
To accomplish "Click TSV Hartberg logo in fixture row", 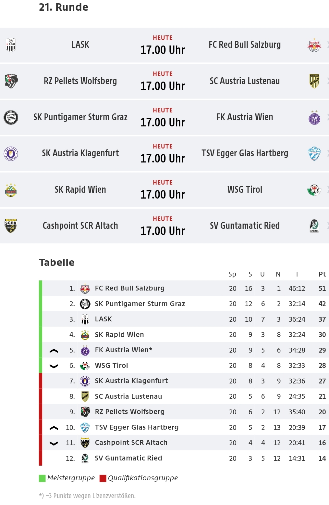I will tap(314, 154).
